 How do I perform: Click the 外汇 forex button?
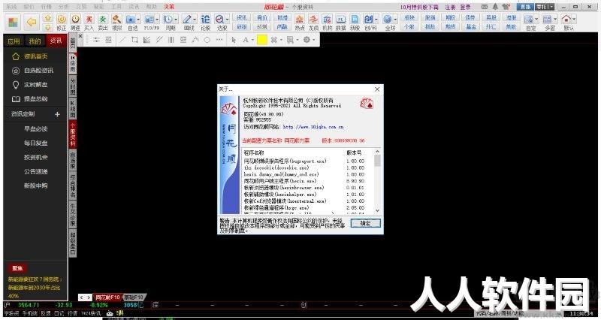(491, 27)
